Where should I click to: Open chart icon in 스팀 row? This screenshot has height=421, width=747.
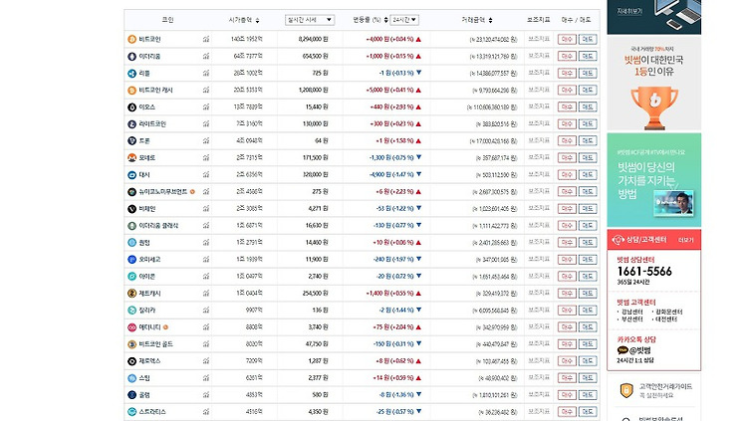click(x=206, y=378)
